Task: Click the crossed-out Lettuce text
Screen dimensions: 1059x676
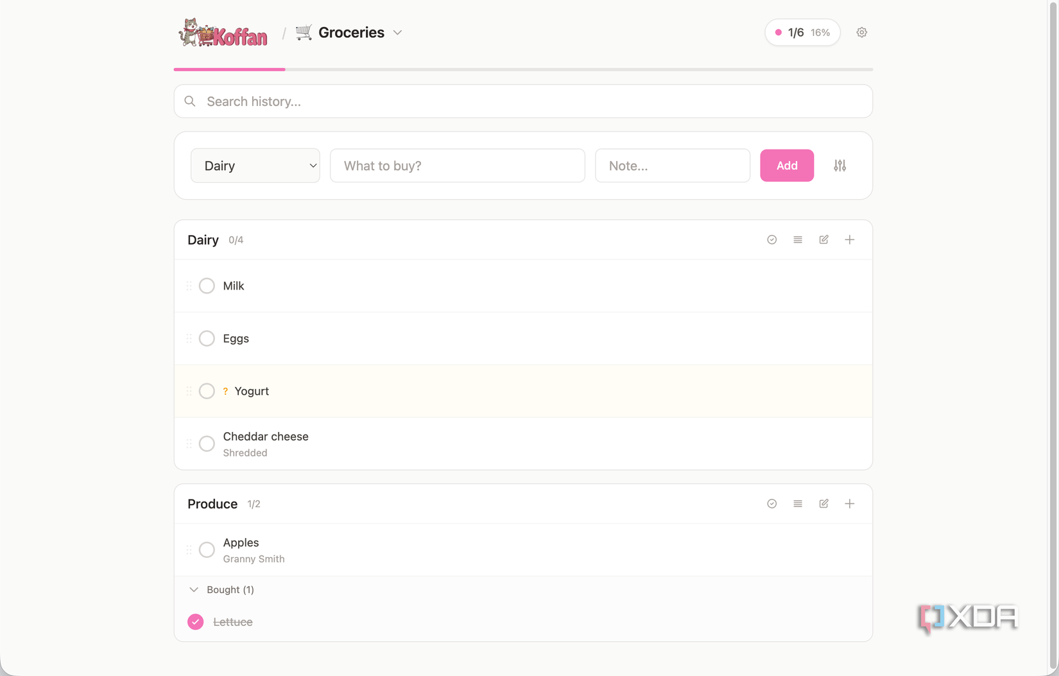Action: 233,622
